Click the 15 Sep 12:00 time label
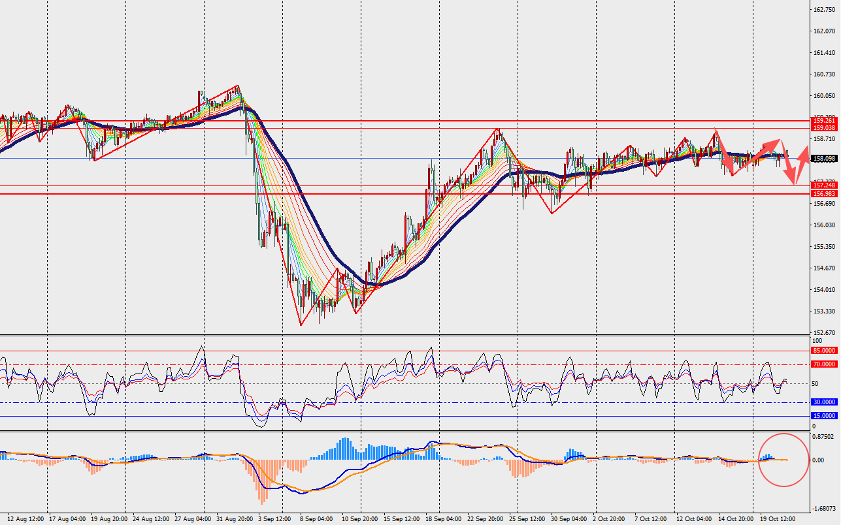This screenshot has width=841, height=525. [x=402, y=519]
